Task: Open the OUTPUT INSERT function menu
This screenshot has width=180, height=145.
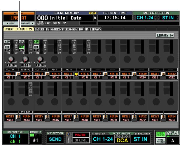Action: (x=19, y=17)
